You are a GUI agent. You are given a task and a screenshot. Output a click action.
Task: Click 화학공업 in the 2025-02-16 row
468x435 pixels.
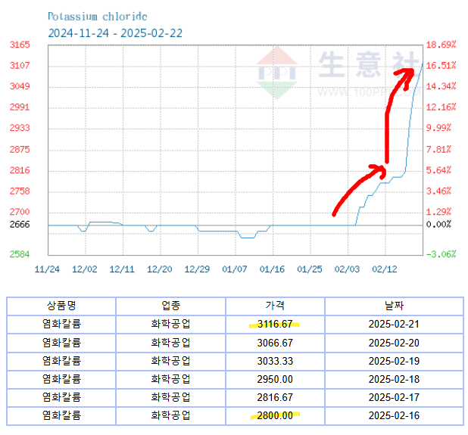coord(170,415)
